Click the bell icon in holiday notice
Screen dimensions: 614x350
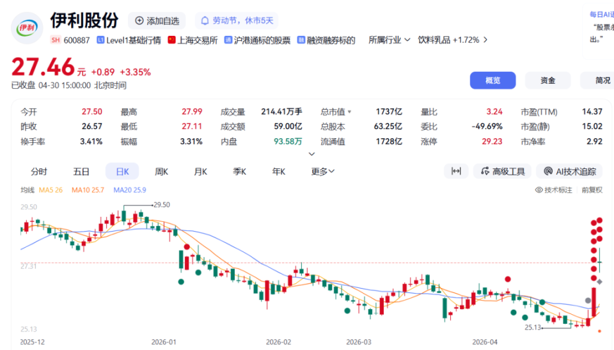pos(205,20)
